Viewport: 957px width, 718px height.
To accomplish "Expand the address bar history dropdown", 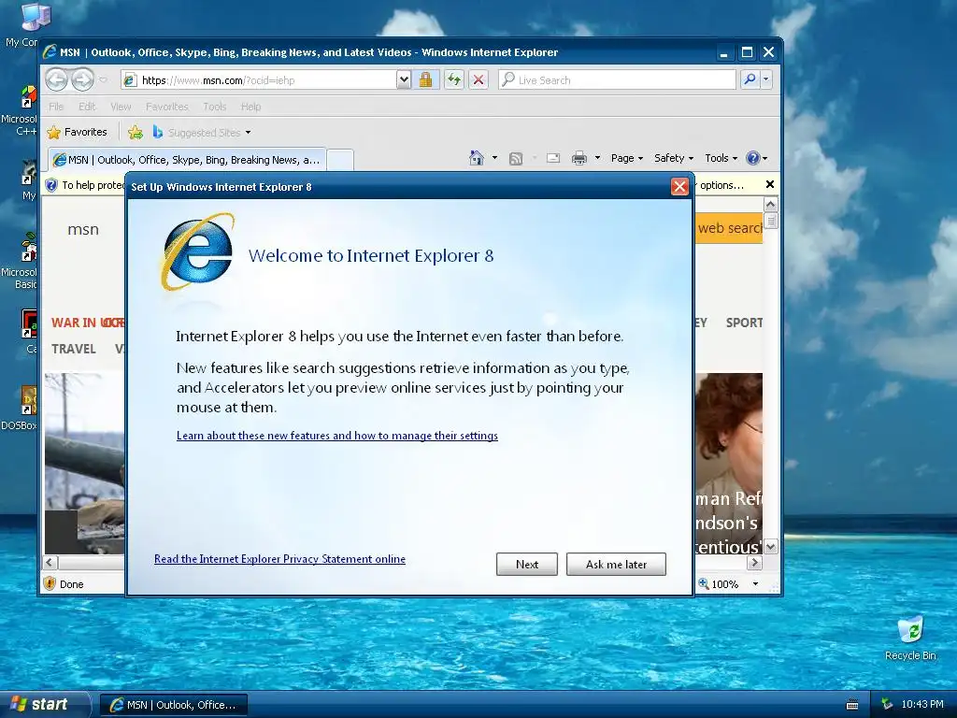I will pos(404,80).
